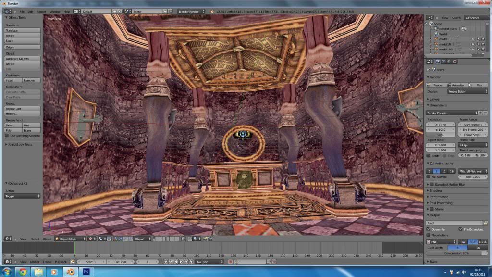Adjust the 50% resolution percentage slider
492x277 pixels.
441,135
